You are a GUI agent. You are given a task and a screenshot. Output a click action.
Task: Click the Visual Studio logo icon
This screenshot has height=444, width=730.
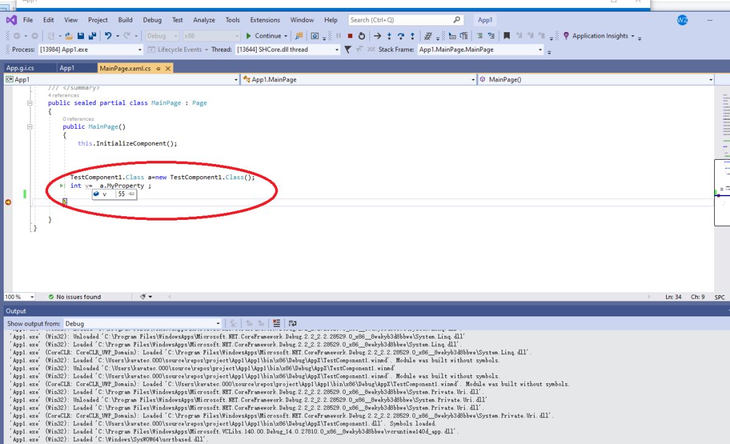(11, 20)
